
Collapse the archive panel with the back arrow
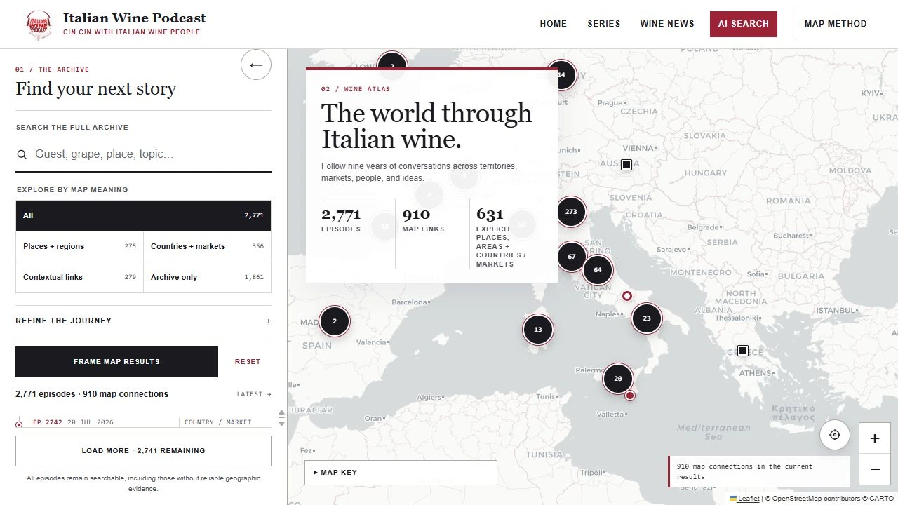click(256, 65)
